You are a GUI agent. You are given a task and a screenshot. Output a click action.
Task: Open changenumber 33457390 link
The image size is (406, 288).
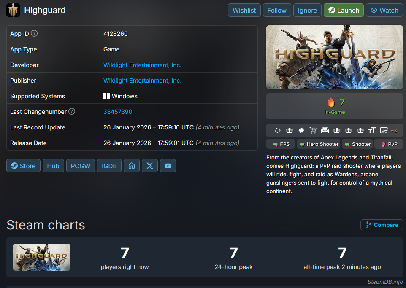pyautogui.click(x=118, y=111)
